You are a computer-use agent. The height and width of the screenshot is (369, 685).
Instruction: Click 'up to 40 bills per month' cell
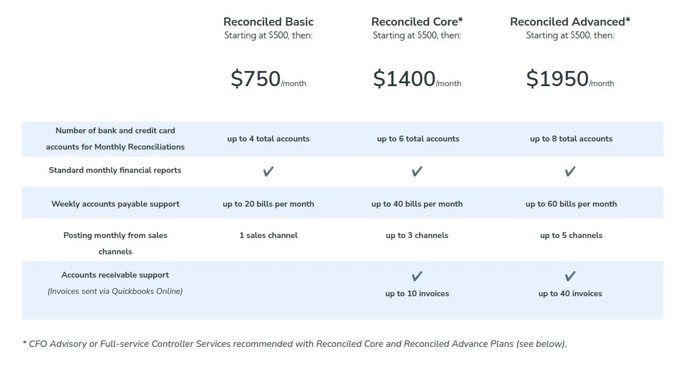click(417, 204)
